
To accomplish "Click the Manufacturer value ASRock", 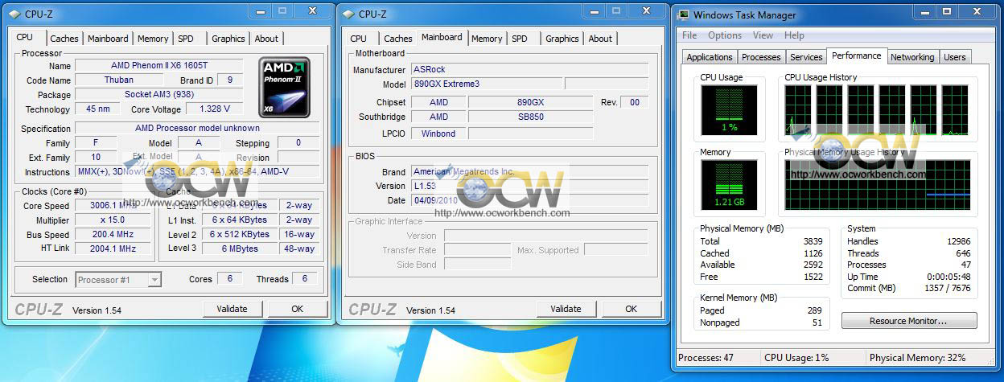I will (529, 70).
